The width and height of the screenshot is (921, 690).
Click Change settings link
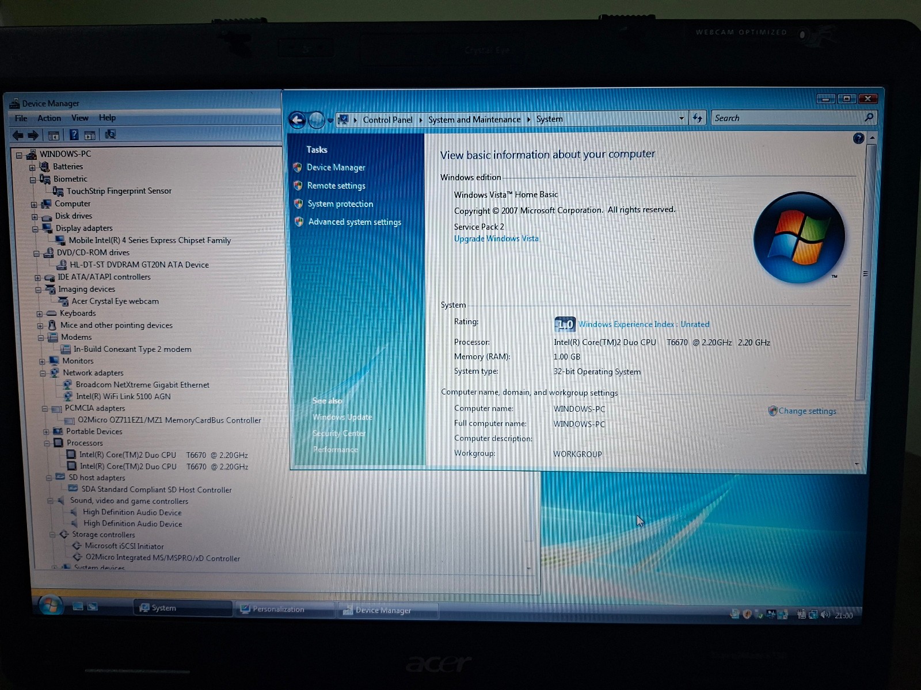tap(807, 411)
